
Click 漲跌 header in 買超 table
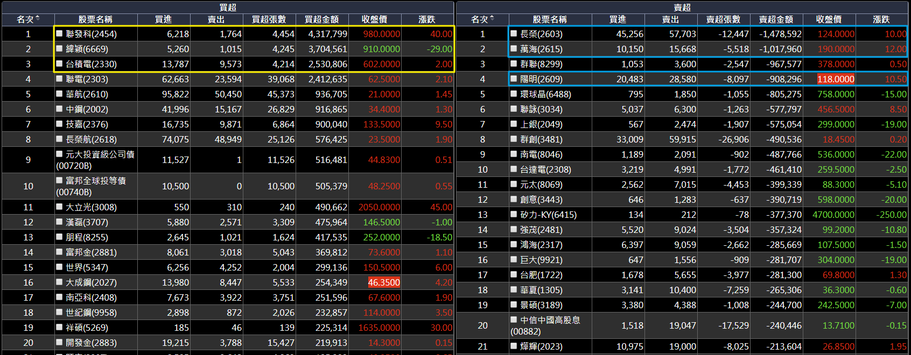[x=427, y=19]
